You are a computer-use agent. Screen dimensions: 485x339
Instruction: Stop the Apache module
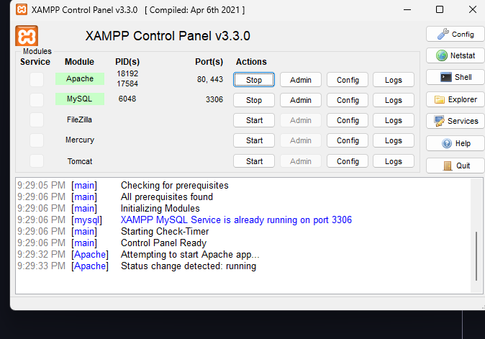(254, 80)
